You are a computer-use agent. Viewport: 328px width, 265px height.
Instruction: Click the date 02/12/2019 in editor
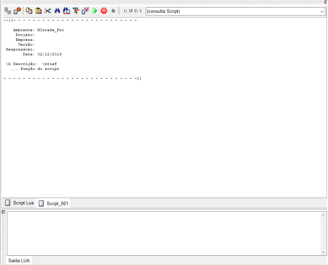[50, 54]
